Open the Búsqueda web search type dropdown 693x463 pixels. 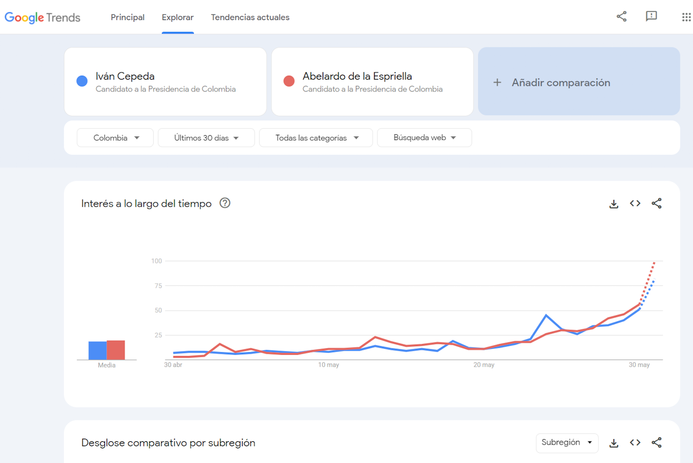(x=424, y=138)
